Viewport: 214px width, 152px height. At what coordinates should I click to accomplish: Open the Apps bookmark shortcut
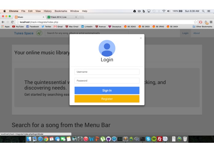[6, 26]
